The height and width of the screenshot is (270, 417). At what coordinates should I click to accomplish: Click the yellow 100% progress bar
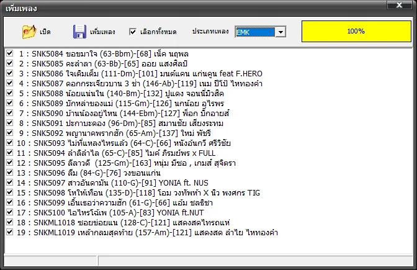tap(356, 31)
